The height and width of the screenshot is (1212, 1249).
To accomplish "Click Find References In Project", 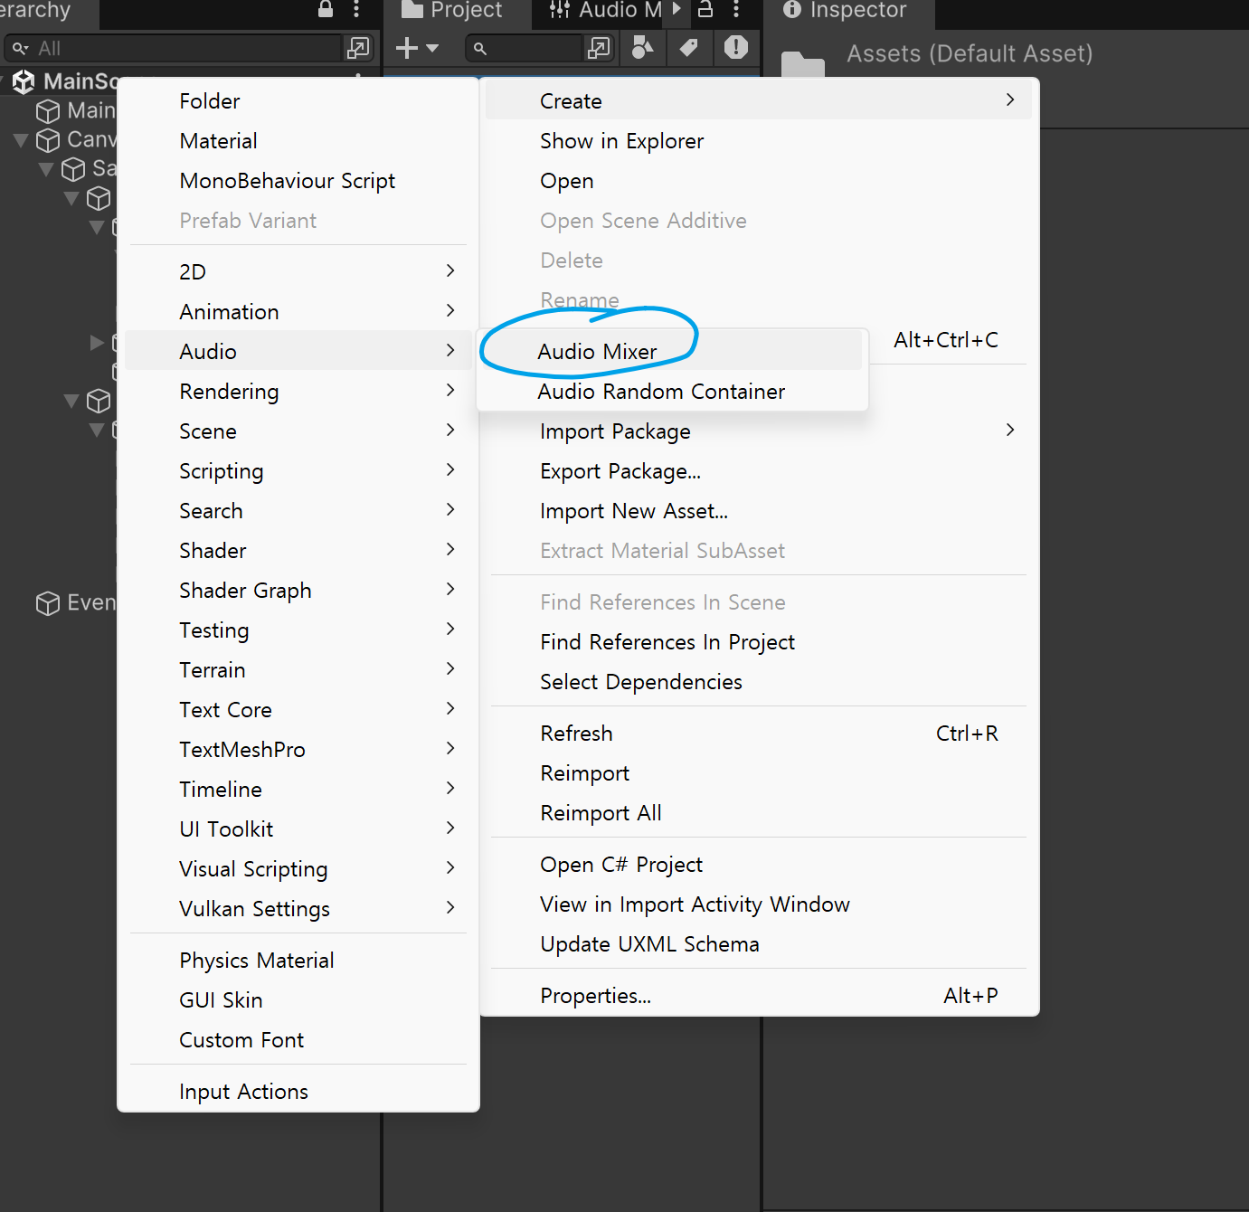I will coord(759,641).
